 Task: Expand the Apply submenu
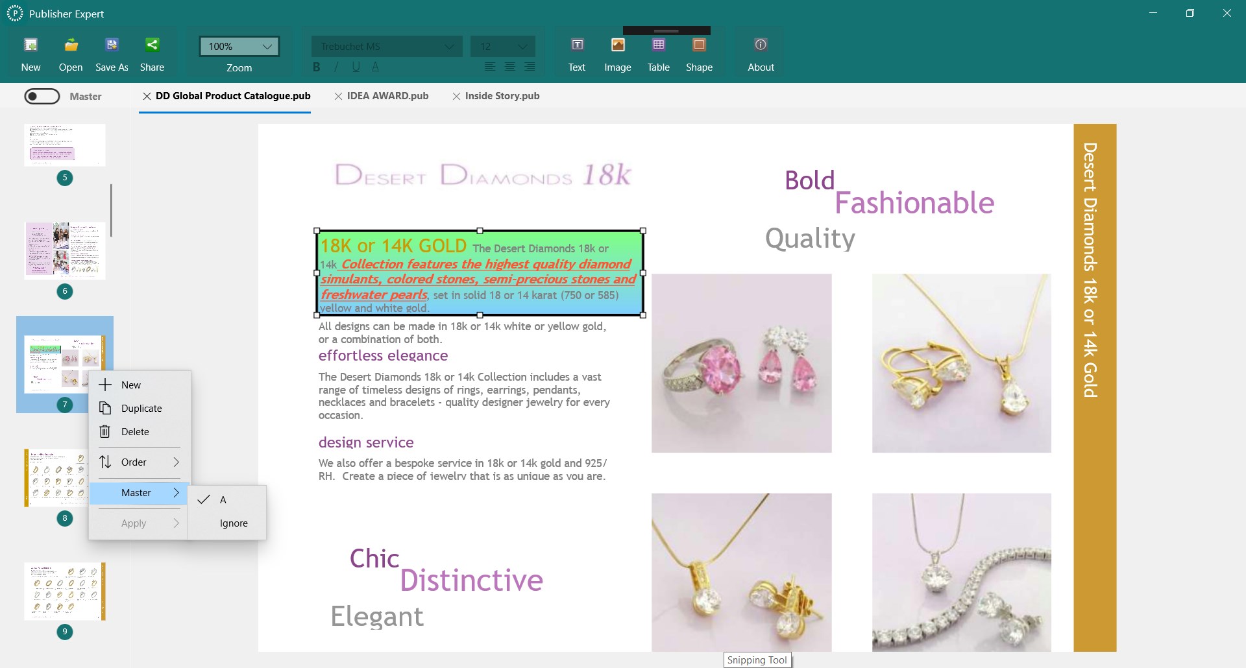point(140,523)
